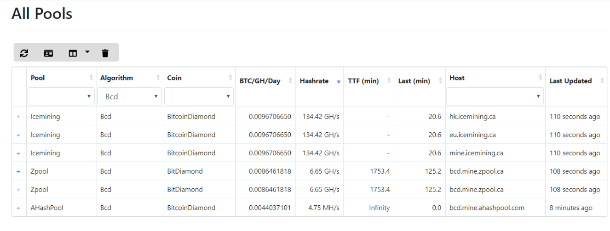Click the 8 minutes ago timestamp

click(x=571, y=208)
